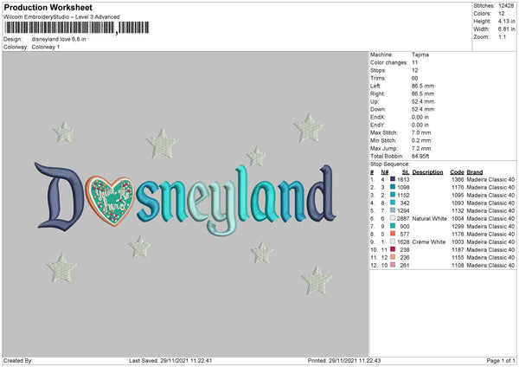519x367 pixels.
Task: Click the Stitches value '12428'
Action: pos(506,6)
